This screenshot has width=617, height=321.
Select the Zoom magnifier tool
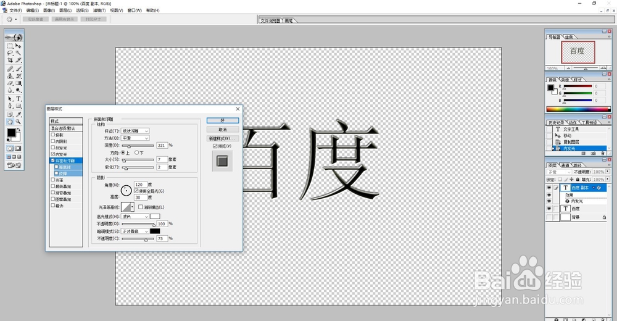pyautogui.click(x=18, y=122)
